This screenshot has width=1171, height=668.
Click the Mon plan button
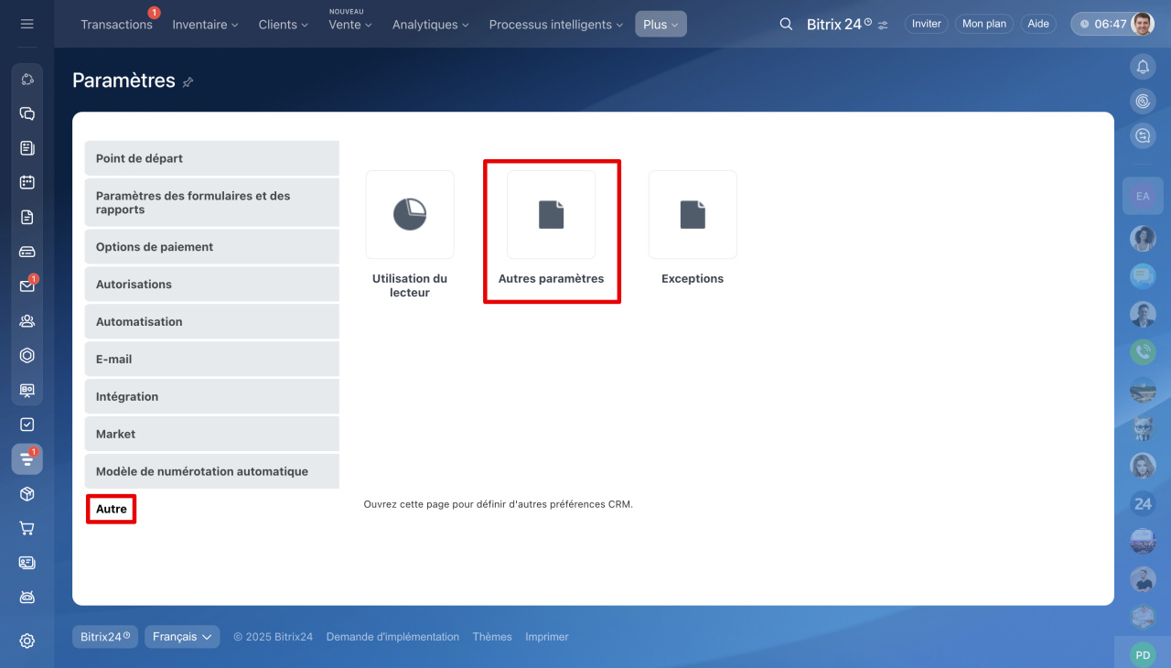983,24
